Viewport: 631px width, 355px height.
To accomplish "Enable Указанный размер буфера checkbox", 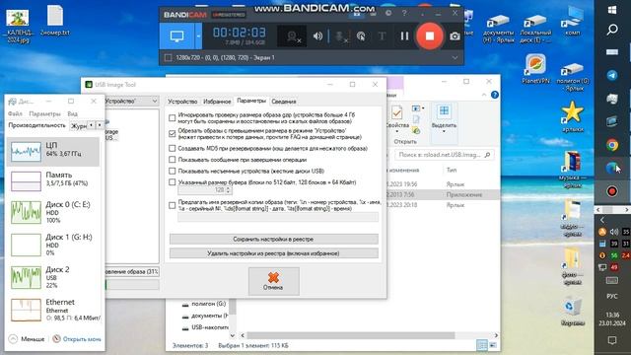I will tap(173, 182).
